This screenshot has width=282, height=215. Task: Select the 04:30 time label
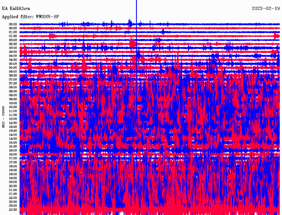[x=13, y=60]
